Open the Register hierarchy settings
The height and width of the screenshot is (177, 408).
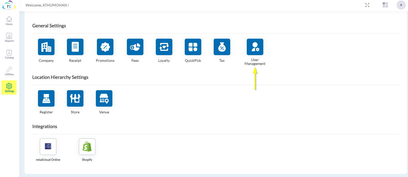[46, 98]
